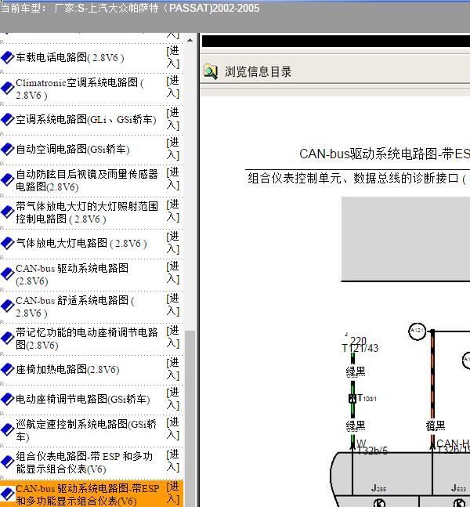Click the book icon beside 车载电话电路图
The height and width of the screenshot is (507, 470).
click(x=7, y=58)
